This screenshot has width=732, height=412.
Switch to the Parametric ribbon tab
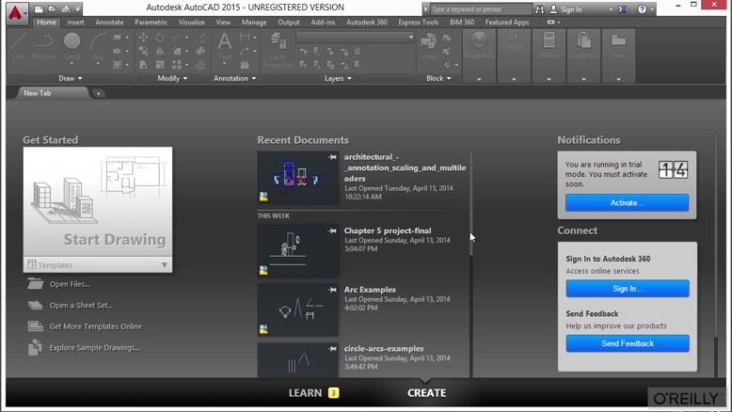[151, 22]
